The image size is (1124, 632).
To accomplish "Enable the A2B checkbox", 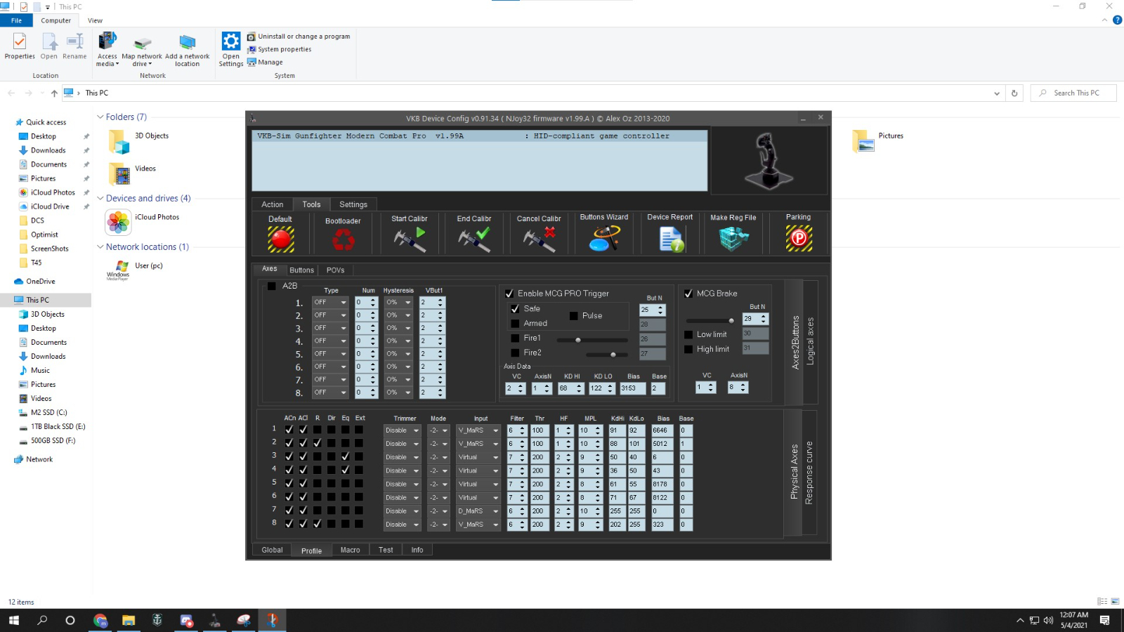I will [x=272, y=286].
